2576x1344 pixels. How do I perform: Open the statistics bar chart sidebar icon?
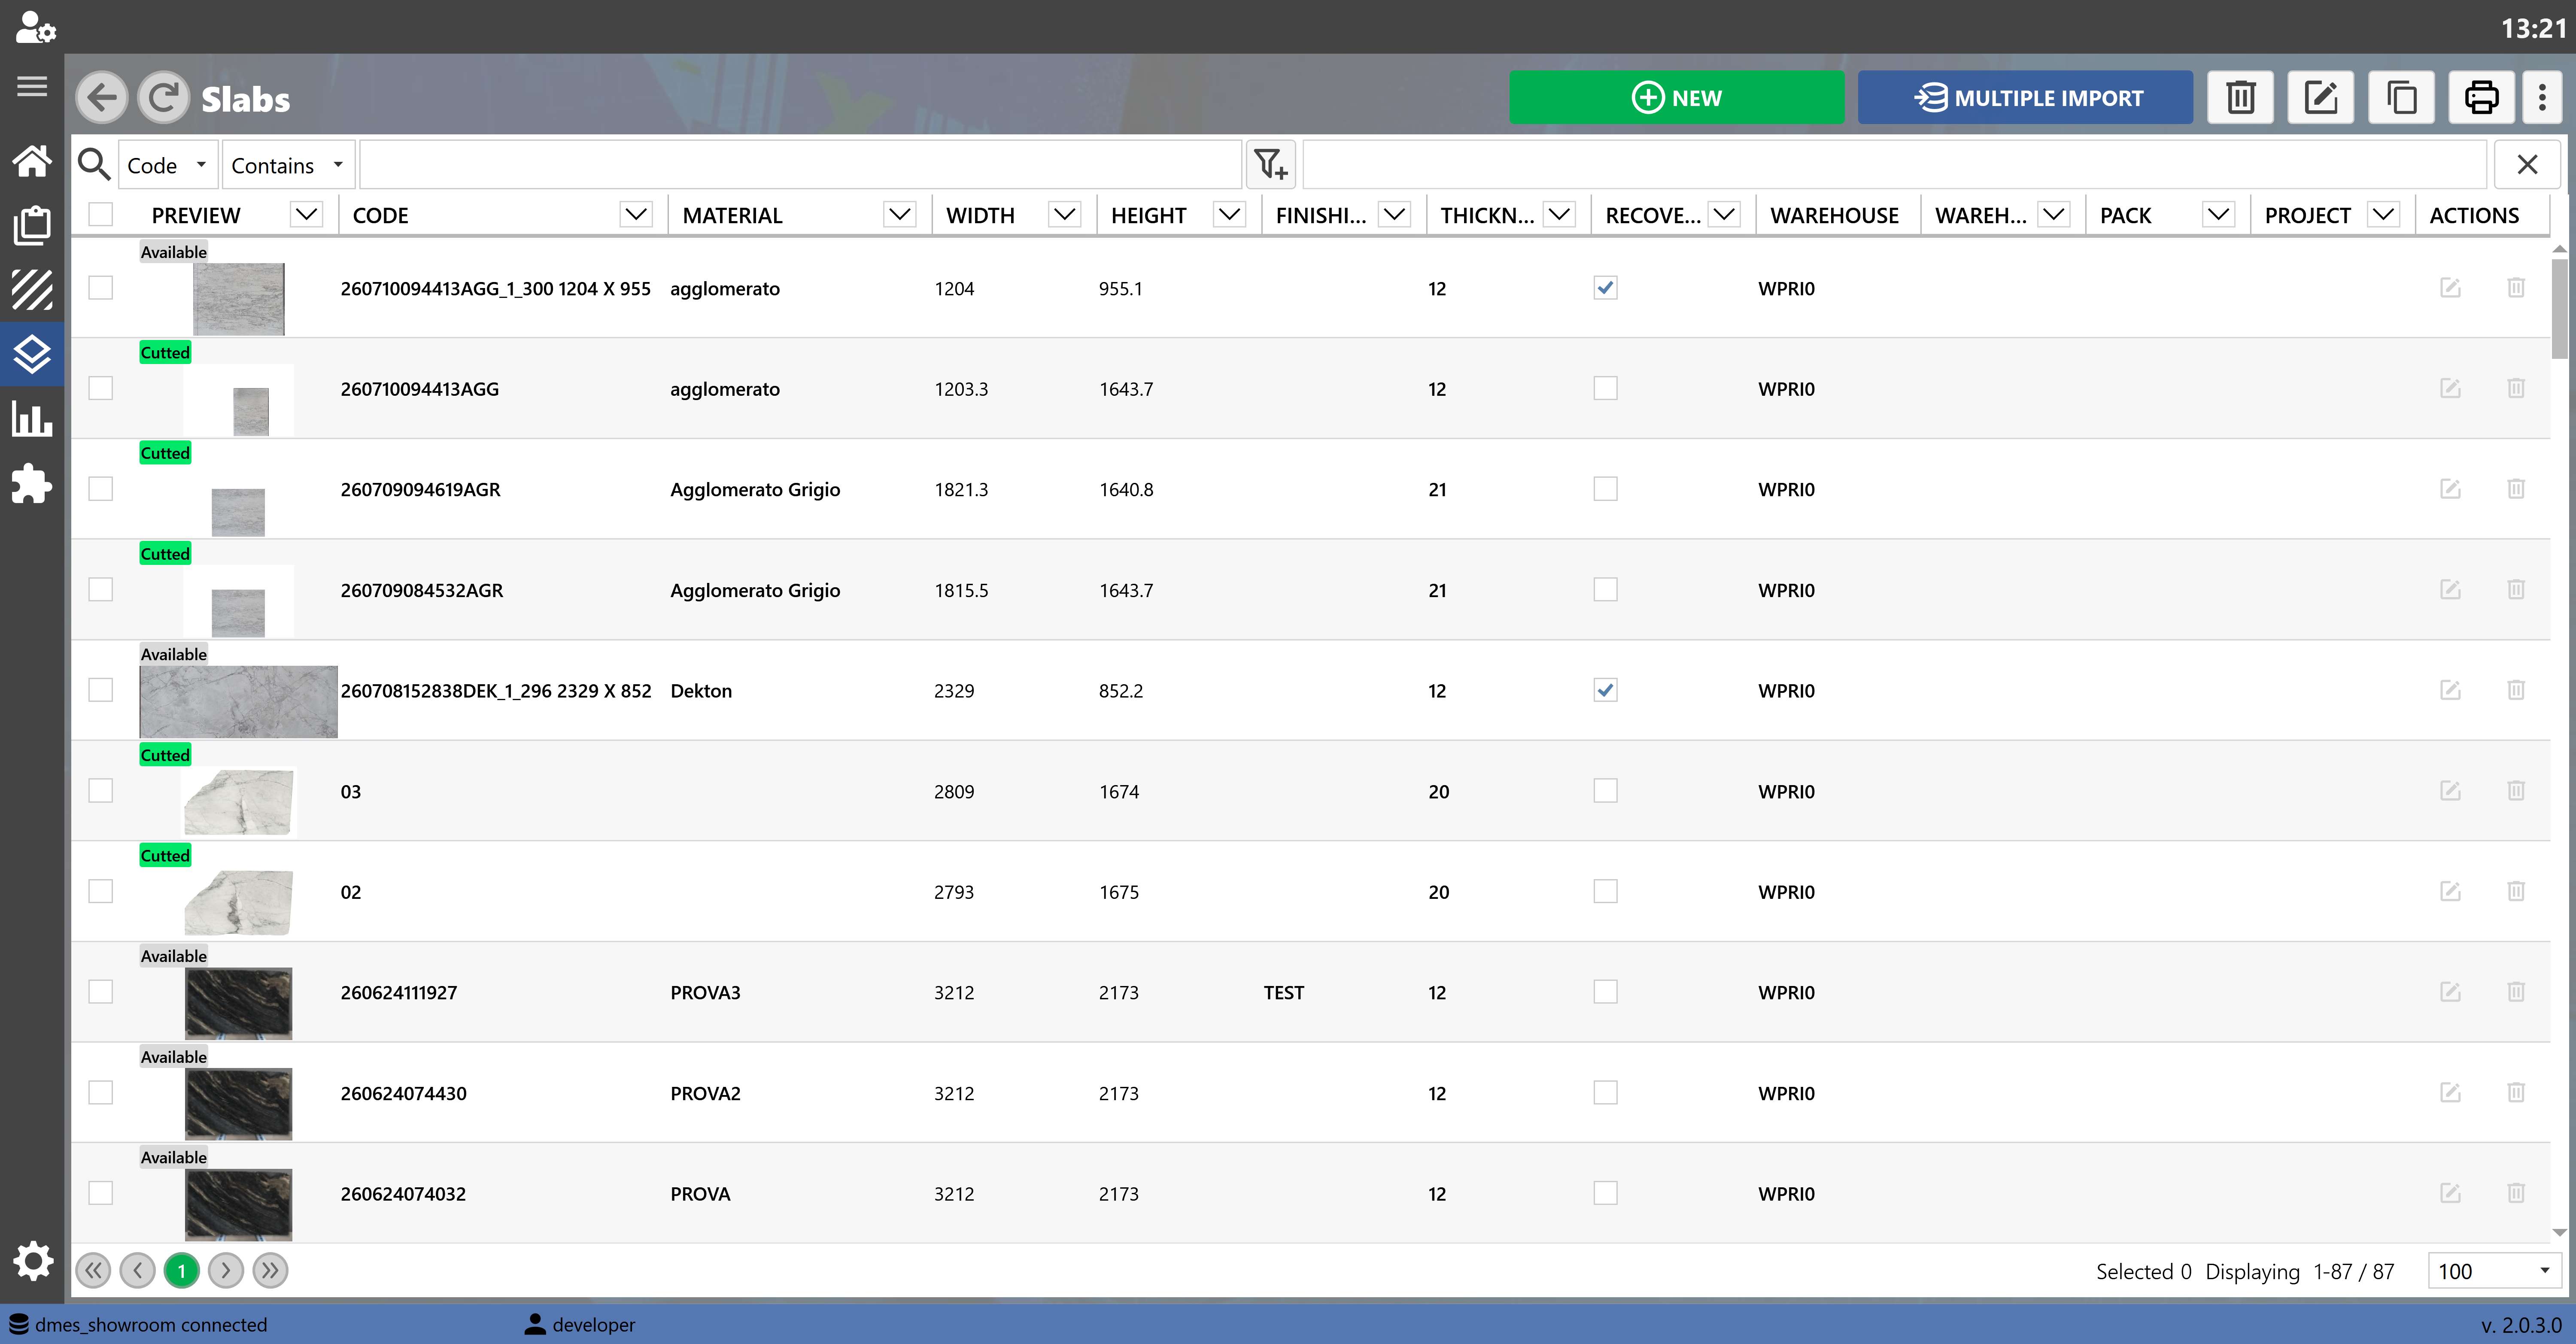pyautogui.click(x=32, y=419)
